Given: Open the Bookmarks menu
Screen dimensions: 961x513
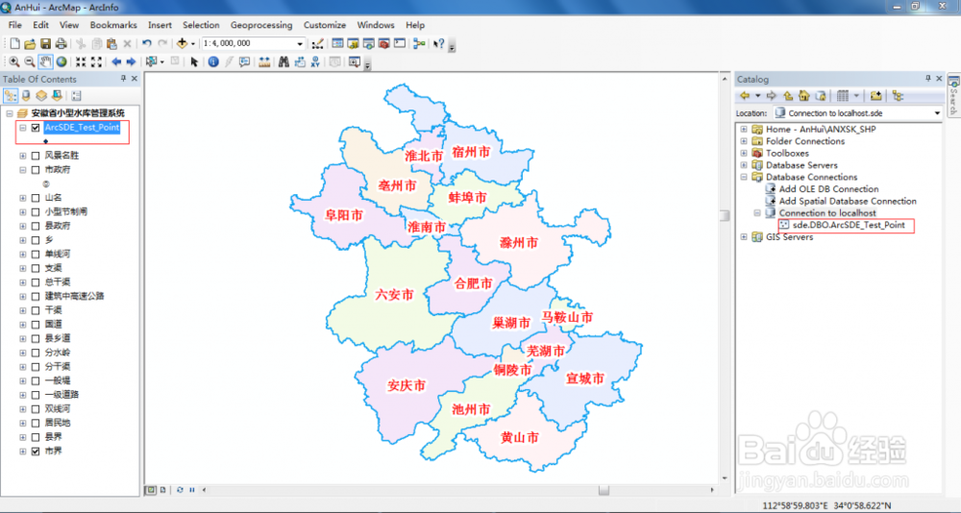Looking at the screenshot, I should point(113,25).
